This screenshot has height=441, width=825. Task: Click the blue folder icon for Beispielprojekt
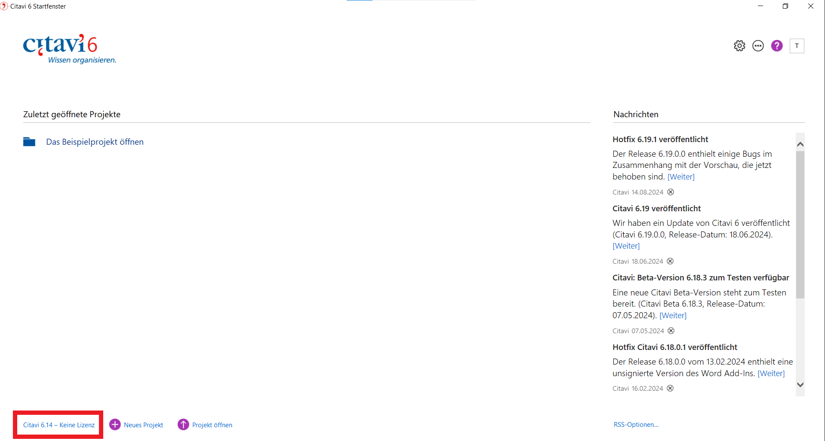click(29, 142)
